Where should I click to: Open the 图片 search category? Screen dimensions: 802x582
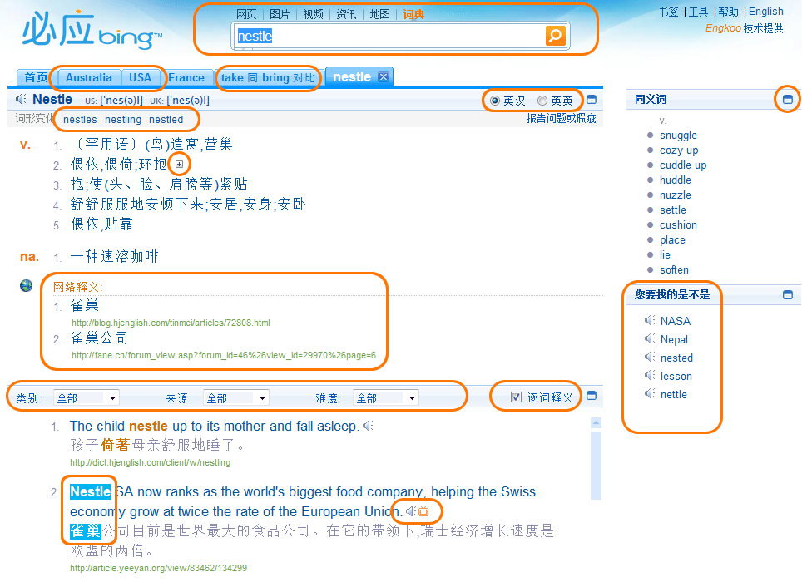coord(280,14)
